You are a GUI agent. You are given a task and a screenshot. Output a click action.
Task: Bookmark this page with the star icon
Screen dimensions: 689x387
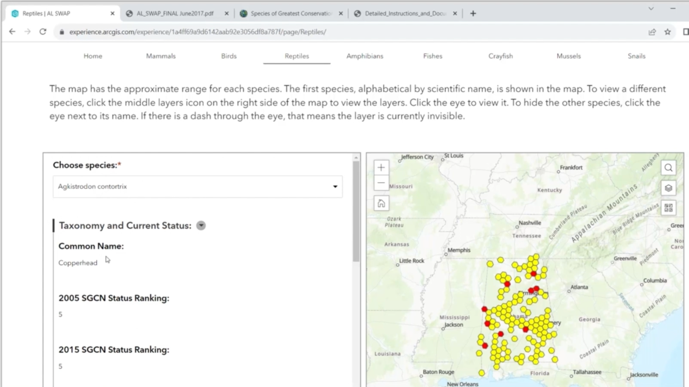click(x=667, y=31)
